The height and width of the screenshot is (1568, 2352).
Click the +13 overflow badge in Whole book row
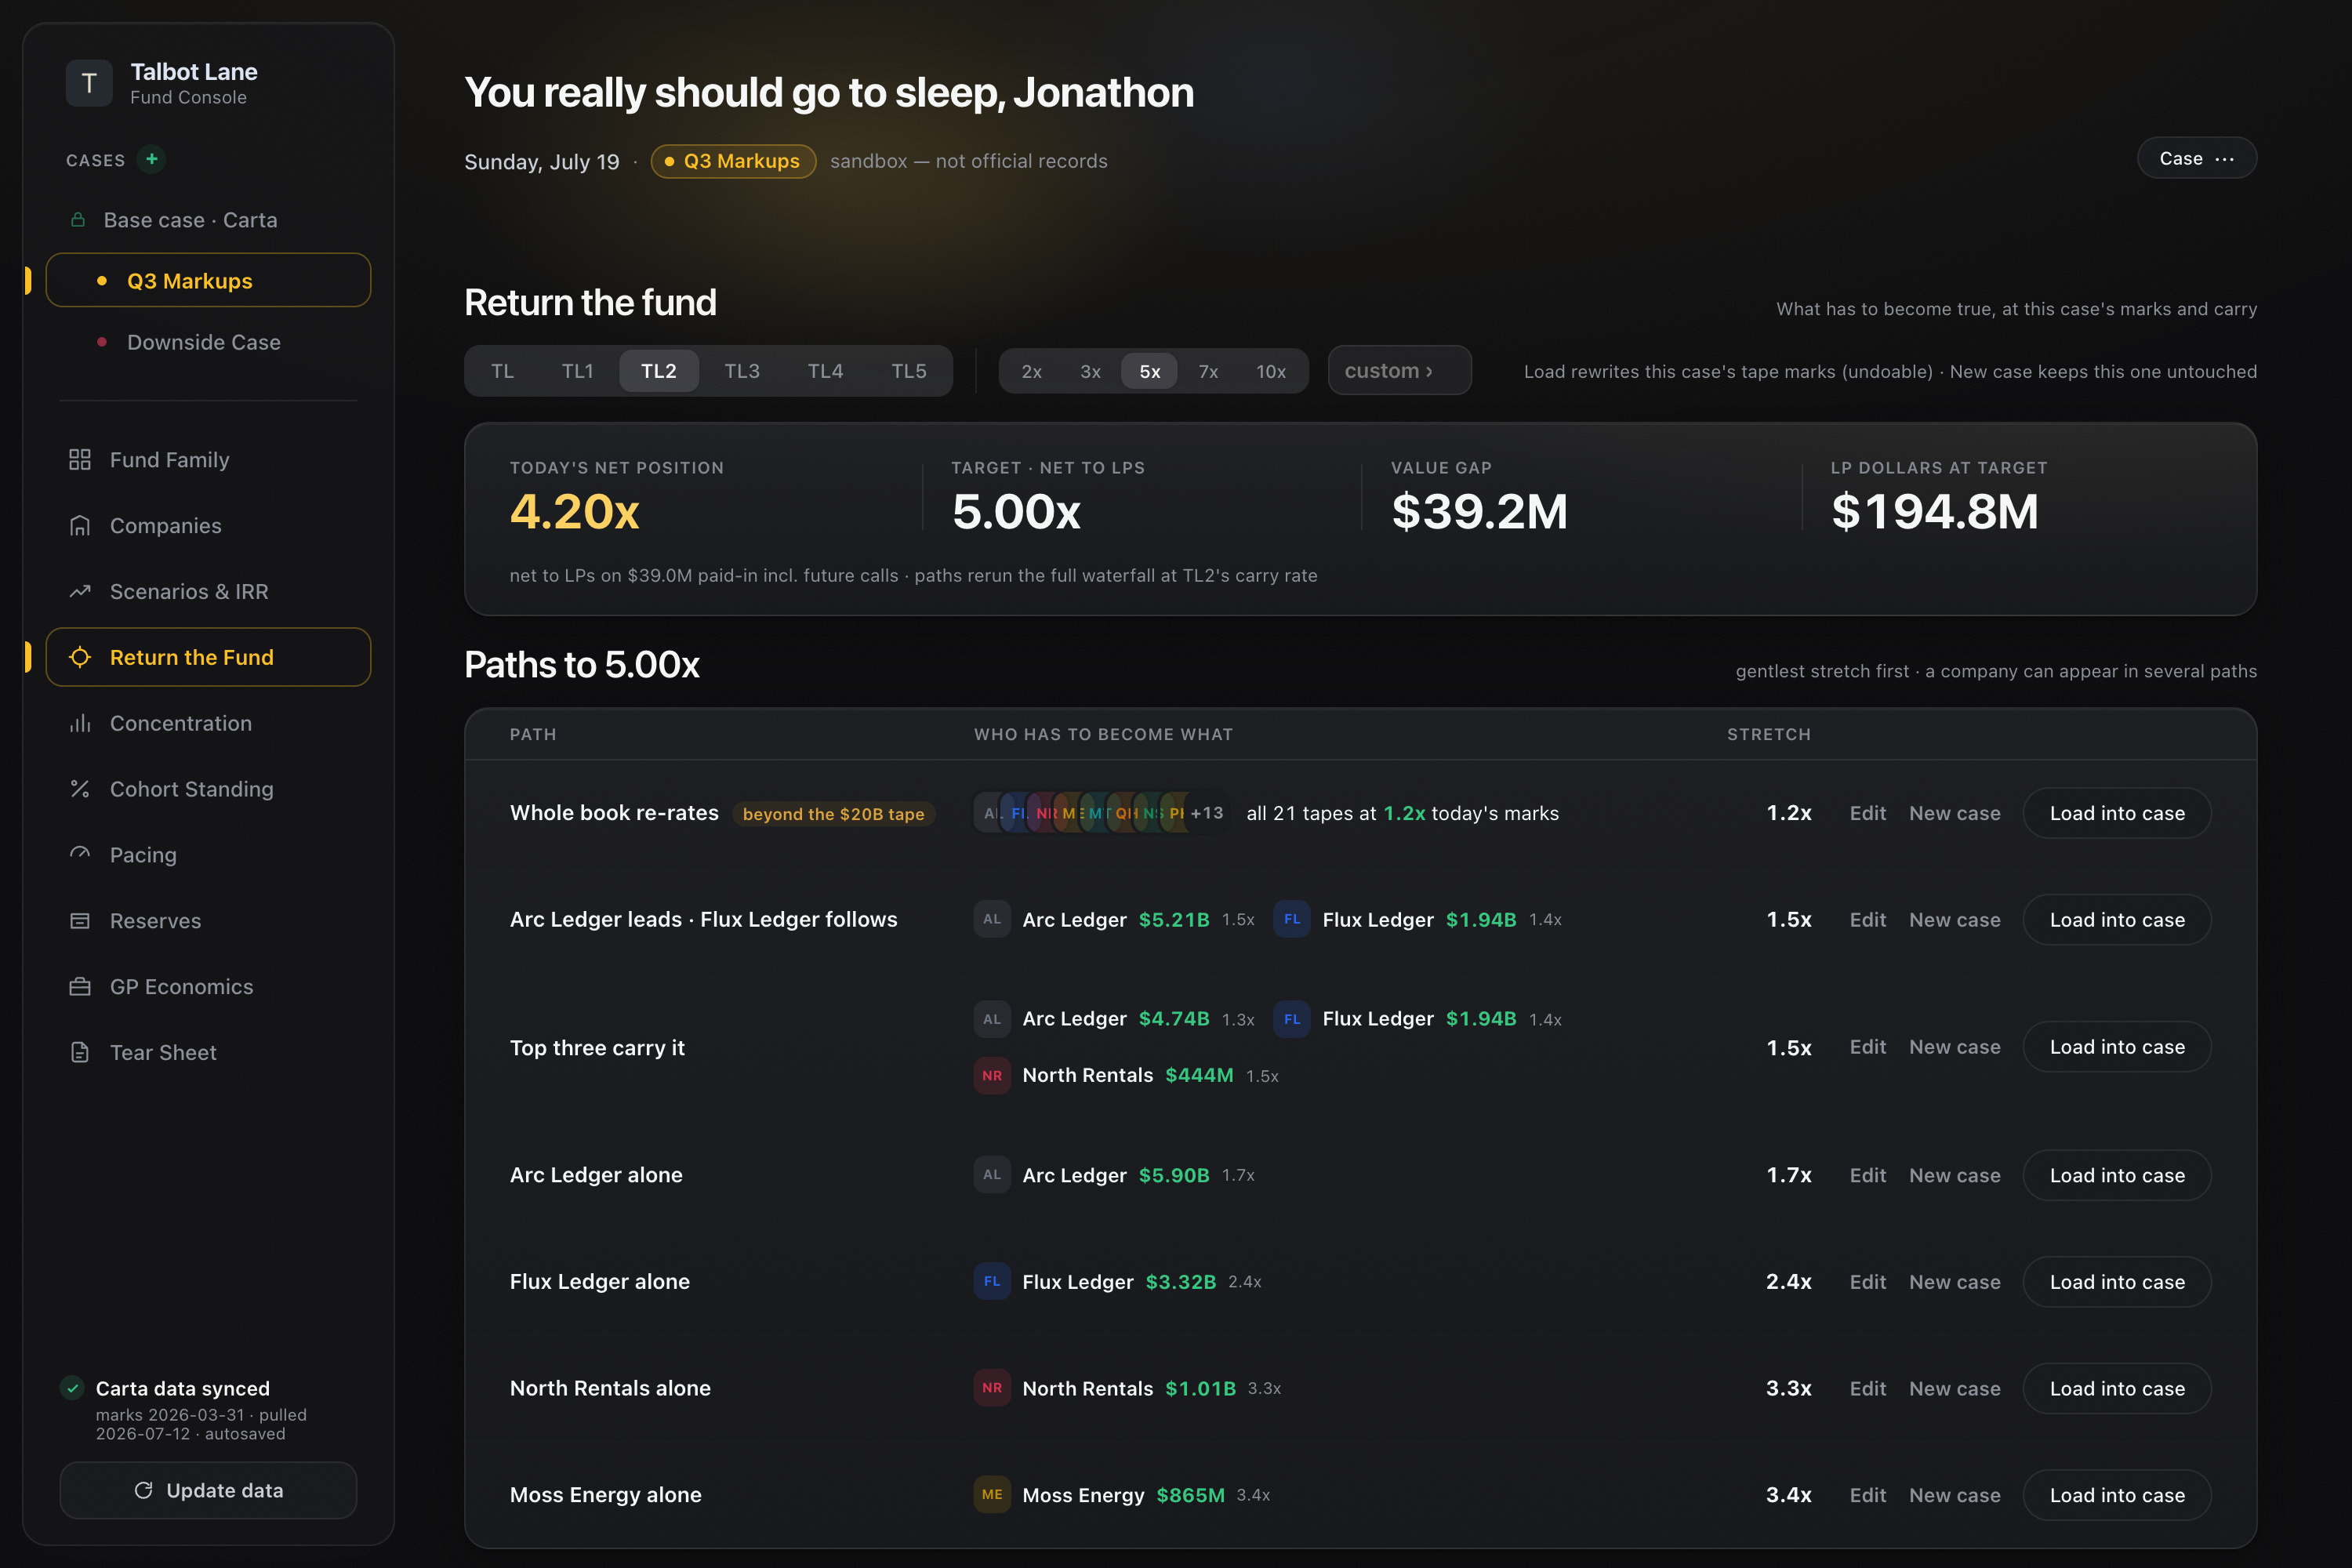pos(1207,813)
